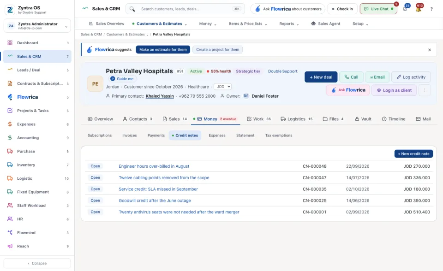Select the Invoices sub-tab
Image resolution: width=443 pixels, height=271 pixels.
(x=129, y=135)
